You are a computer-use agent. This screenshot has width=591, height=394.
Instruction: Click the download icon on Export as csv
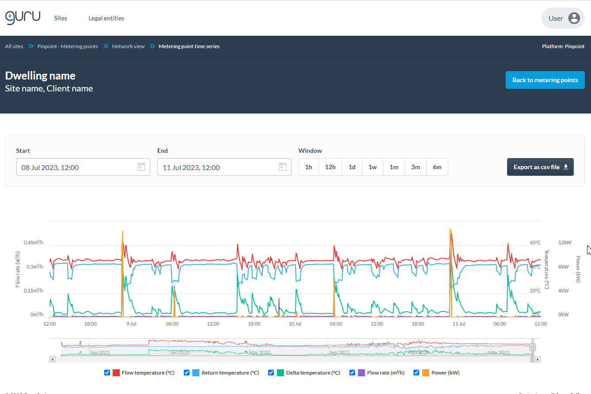[x=566, y=167]
